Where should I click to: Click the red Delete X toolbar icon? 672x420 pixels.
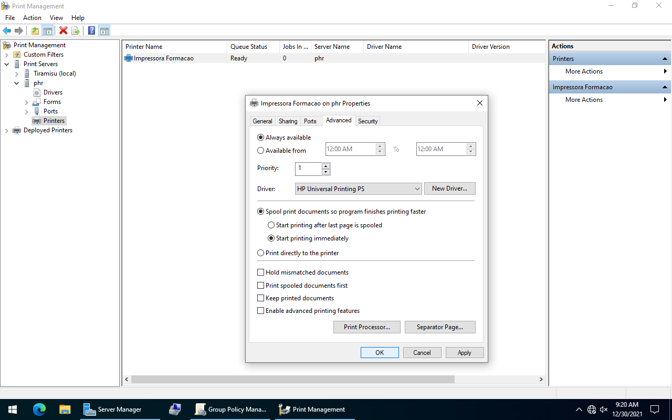click(x=63, y=31)
